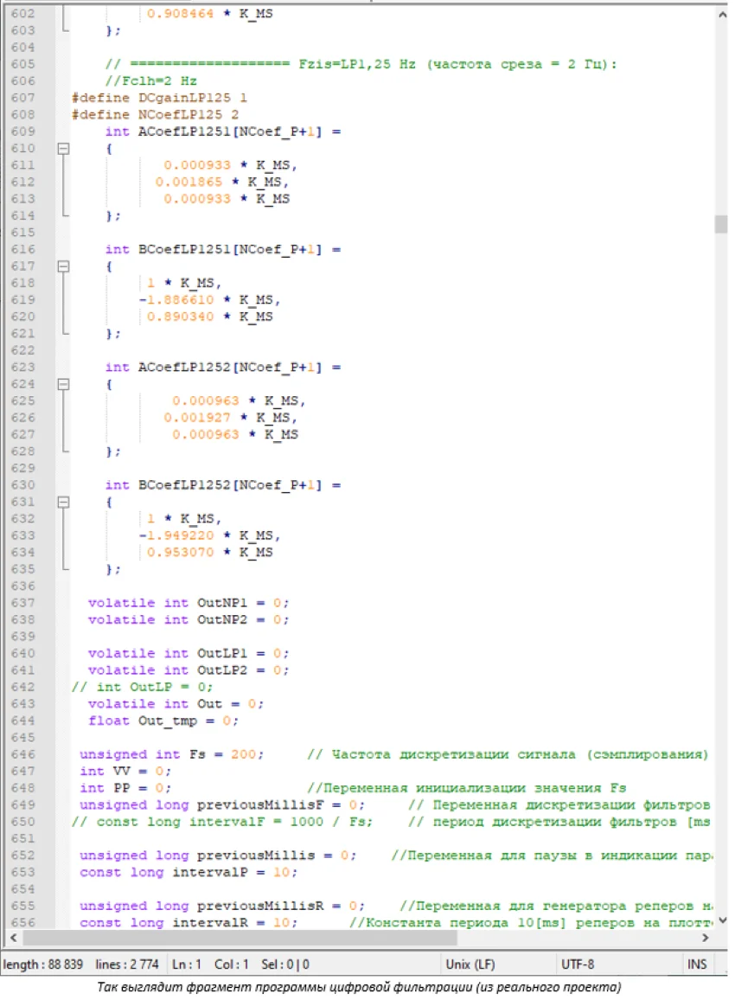735x1006 pixels.
Task: Toggle INS insert mode in status bar
Action: (696, 964)
